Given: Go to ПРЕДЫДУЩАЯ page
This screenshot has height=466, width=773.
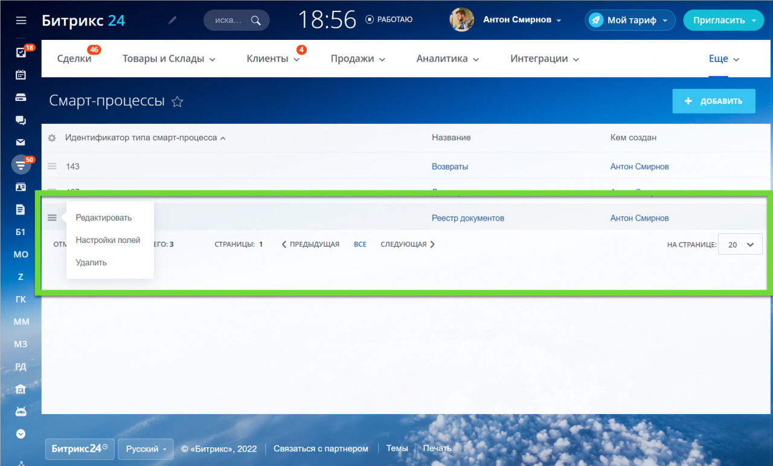Looking at the screenshot, I should tap(310, 244).
